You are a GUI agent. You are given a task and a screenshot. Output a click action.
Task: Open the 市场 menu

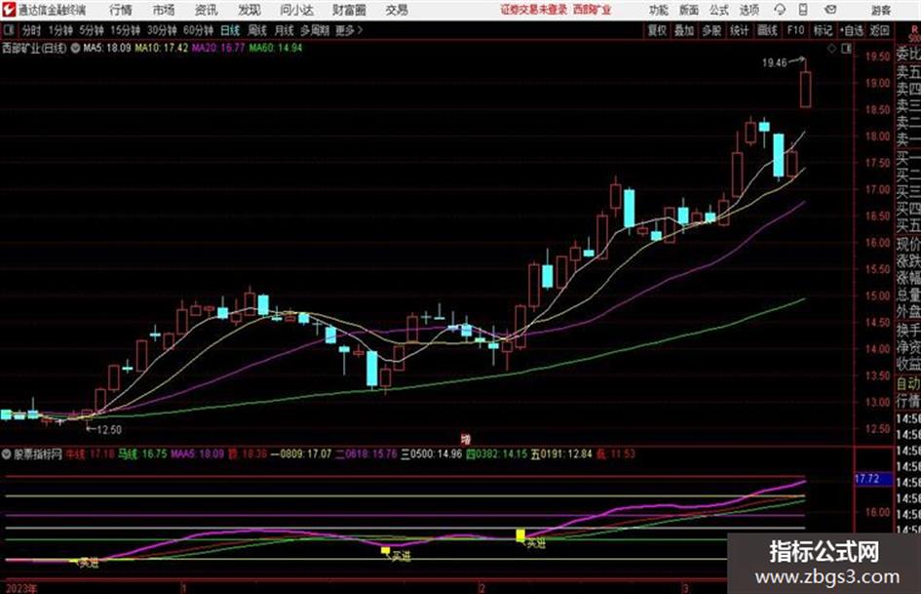(x=164, y=10)
